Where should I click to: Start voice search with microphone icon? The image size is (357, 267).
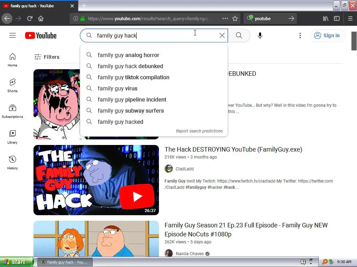(260, 35)
